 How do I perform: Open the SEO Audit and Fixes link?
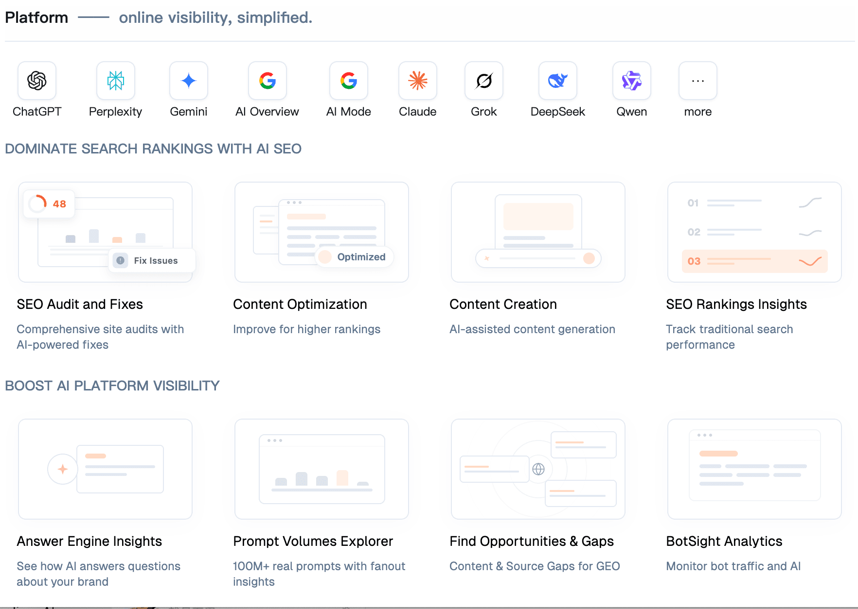tap(80, 304)
